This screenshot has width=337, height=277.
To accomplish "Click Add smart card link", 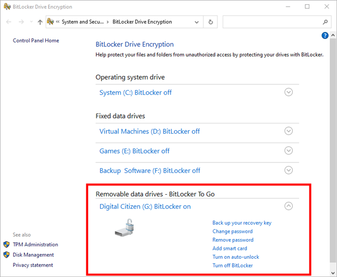I will pos(230,248).
